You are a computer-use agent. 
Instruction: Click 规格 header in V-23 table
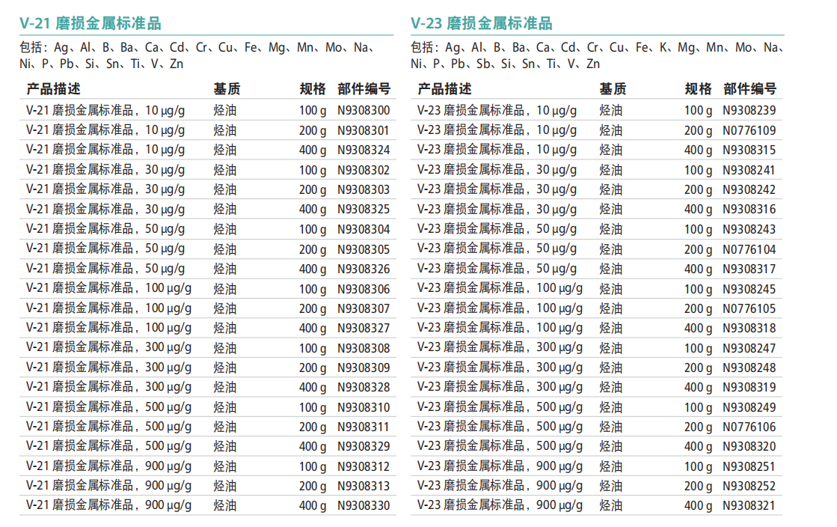(698, 89)
